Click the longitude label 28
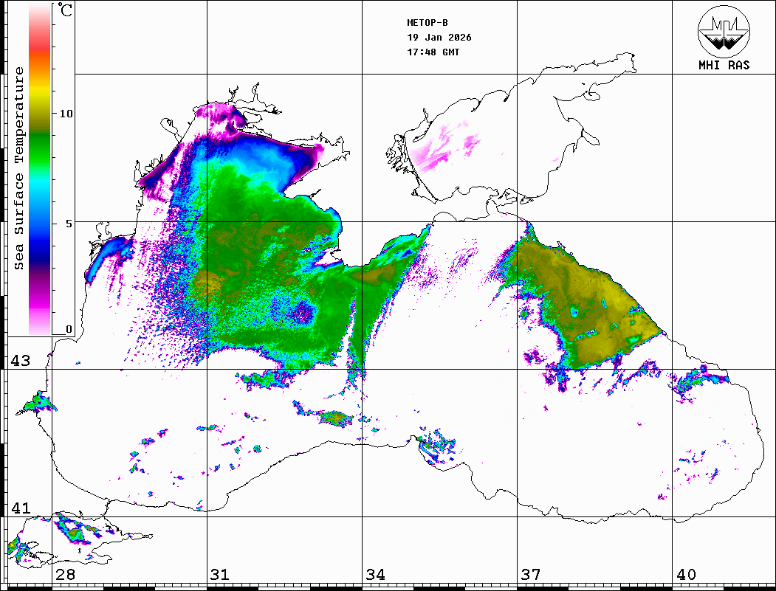The image size is (776, 591). coord(65,575)
